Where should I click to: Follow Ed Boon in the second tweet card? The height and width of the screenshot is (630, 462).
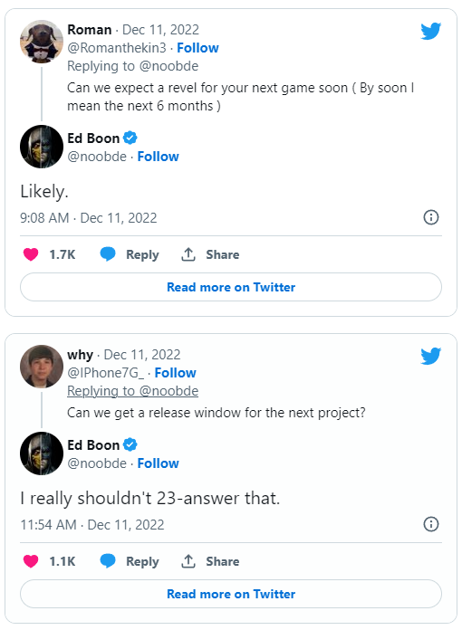tap(158, 463)
